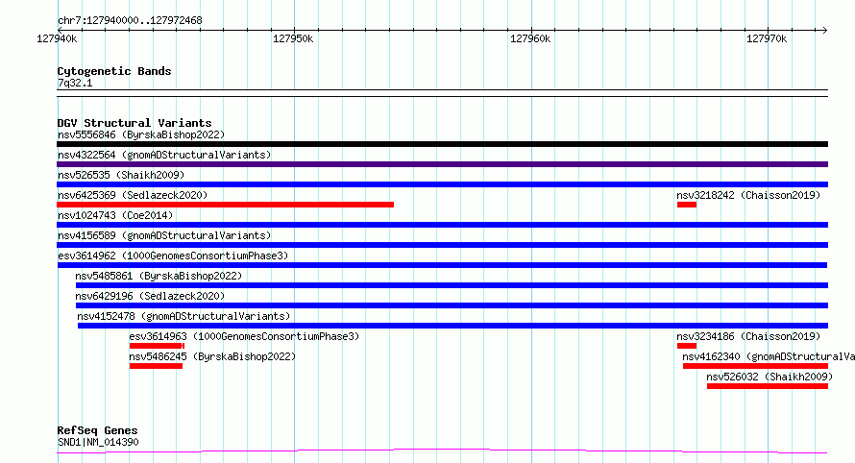Open the esv3614963 (1000GenomesConsortiumPhase3) label
855x463 pixels.
click(x=244, y=336)
